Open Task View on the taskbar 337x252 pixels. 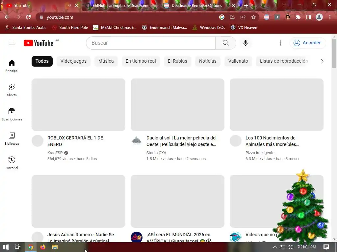tap(18, 247)
